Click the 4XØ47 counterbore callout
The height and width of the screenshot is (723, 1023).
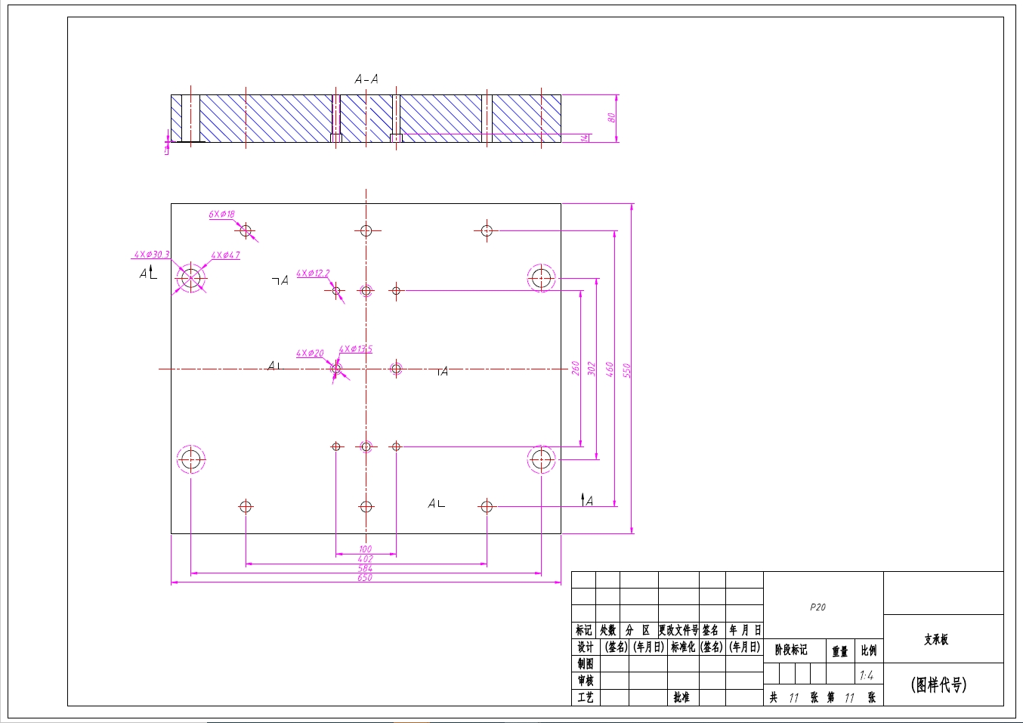[x=225, y=255]
